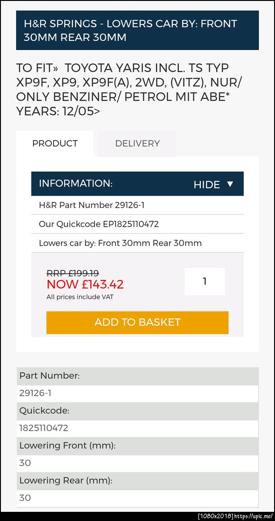Click the 1825110472 quickcode table value
The image size is (275, 521).
pyautogui.click(x=44, y=428)
